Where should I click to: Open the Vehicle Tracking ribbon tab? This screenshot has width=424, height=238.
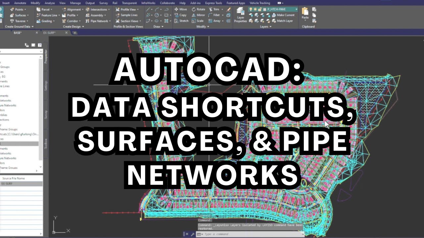tap(260, 3)
